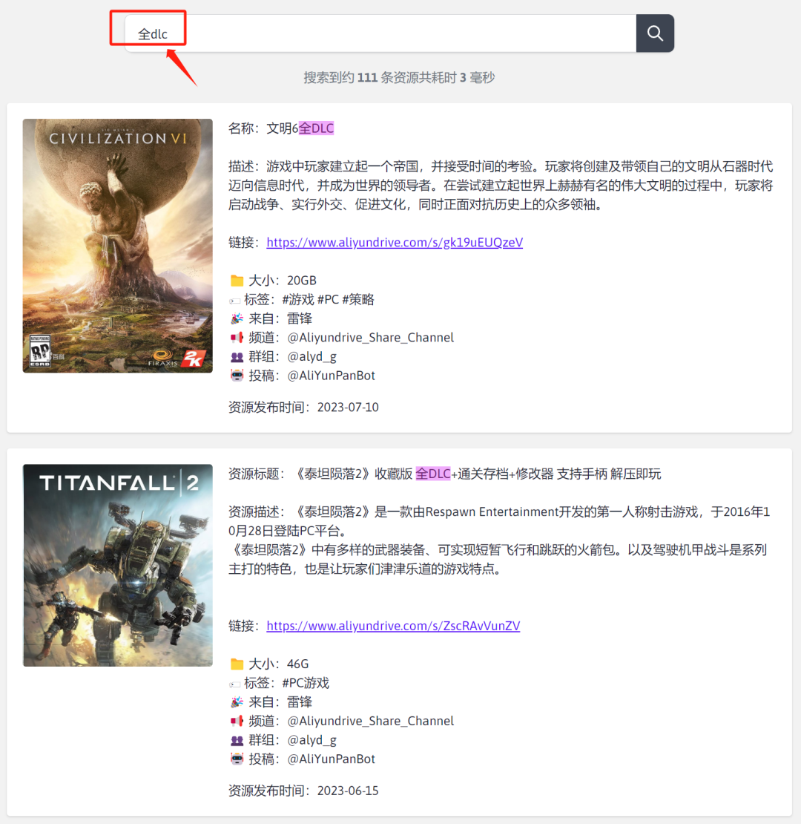The width and height of the screenshot is (801, 824).
Task: Click people icon in Titanfall 群组 row
Action: click(x=237, y=740)
